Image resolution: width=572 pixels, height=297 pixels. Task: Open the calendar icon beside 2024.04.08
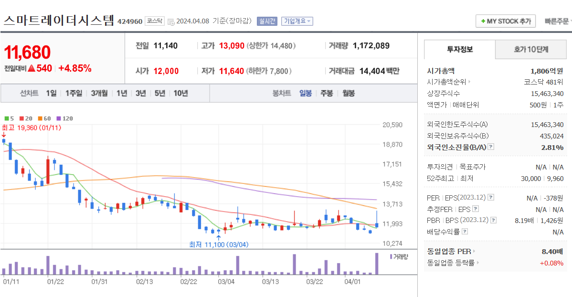tap(171, 22)
